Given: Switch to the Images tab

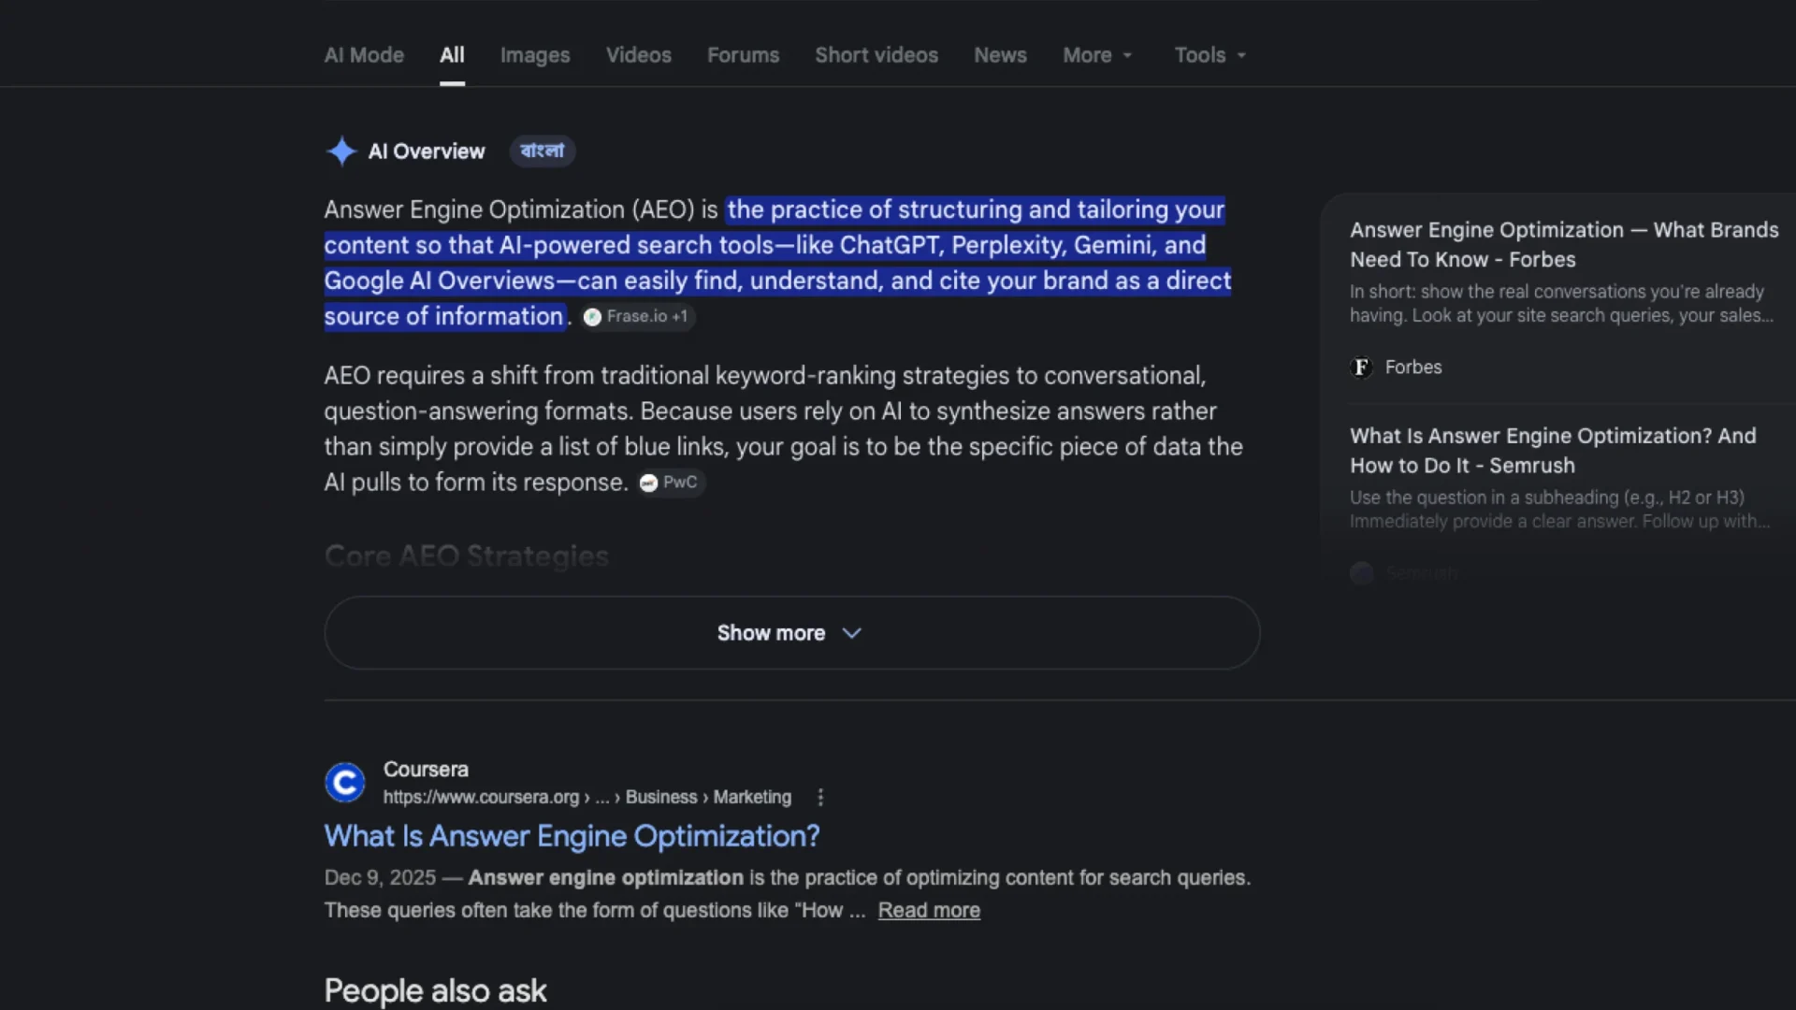Looking at the screenshot, I should [x=535, y=55].
